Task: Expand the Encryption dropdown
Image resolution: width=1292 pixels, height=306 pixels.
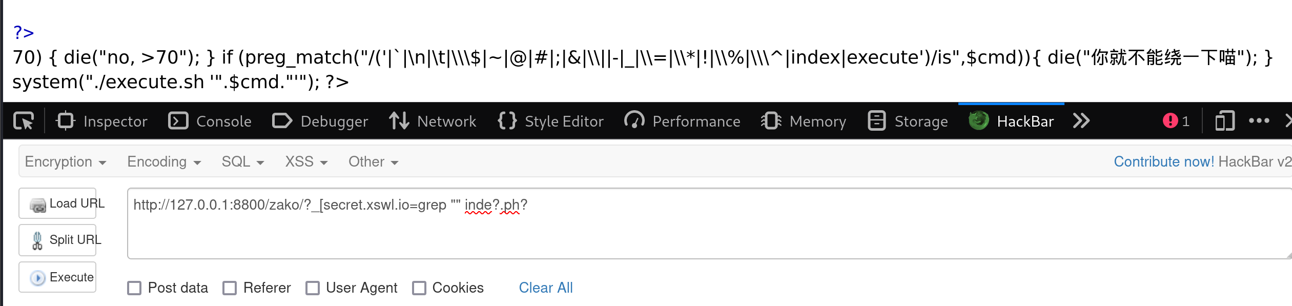Action: 66,162
